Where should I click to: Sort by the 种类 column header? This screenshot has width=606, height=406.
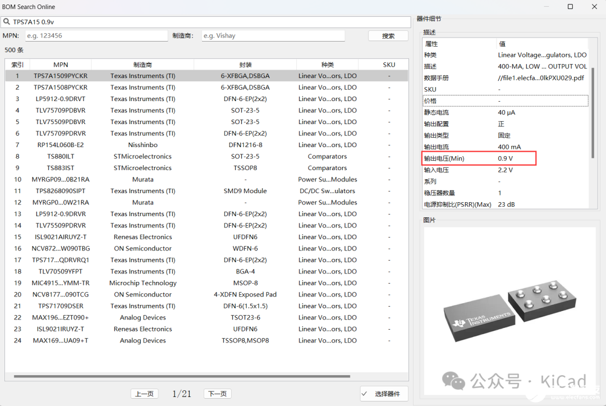click(x=327, y=65)
